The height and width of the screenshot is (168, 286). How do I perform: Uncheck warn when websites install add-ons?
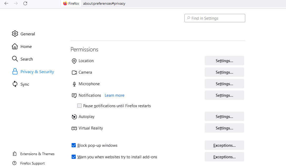click(74, 157)
